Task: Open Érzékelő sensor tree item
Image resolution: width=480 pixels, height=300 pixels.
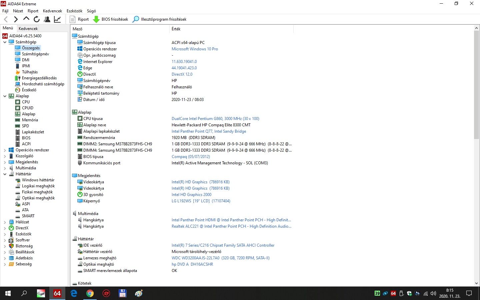Action: [x=29, y=90]
